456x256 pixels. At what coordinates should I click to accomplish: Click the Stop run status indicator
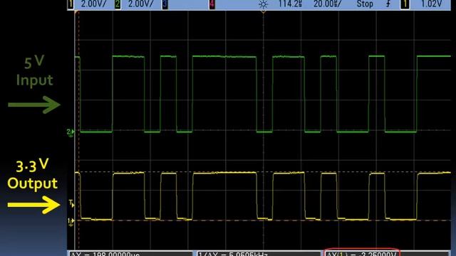365,4
